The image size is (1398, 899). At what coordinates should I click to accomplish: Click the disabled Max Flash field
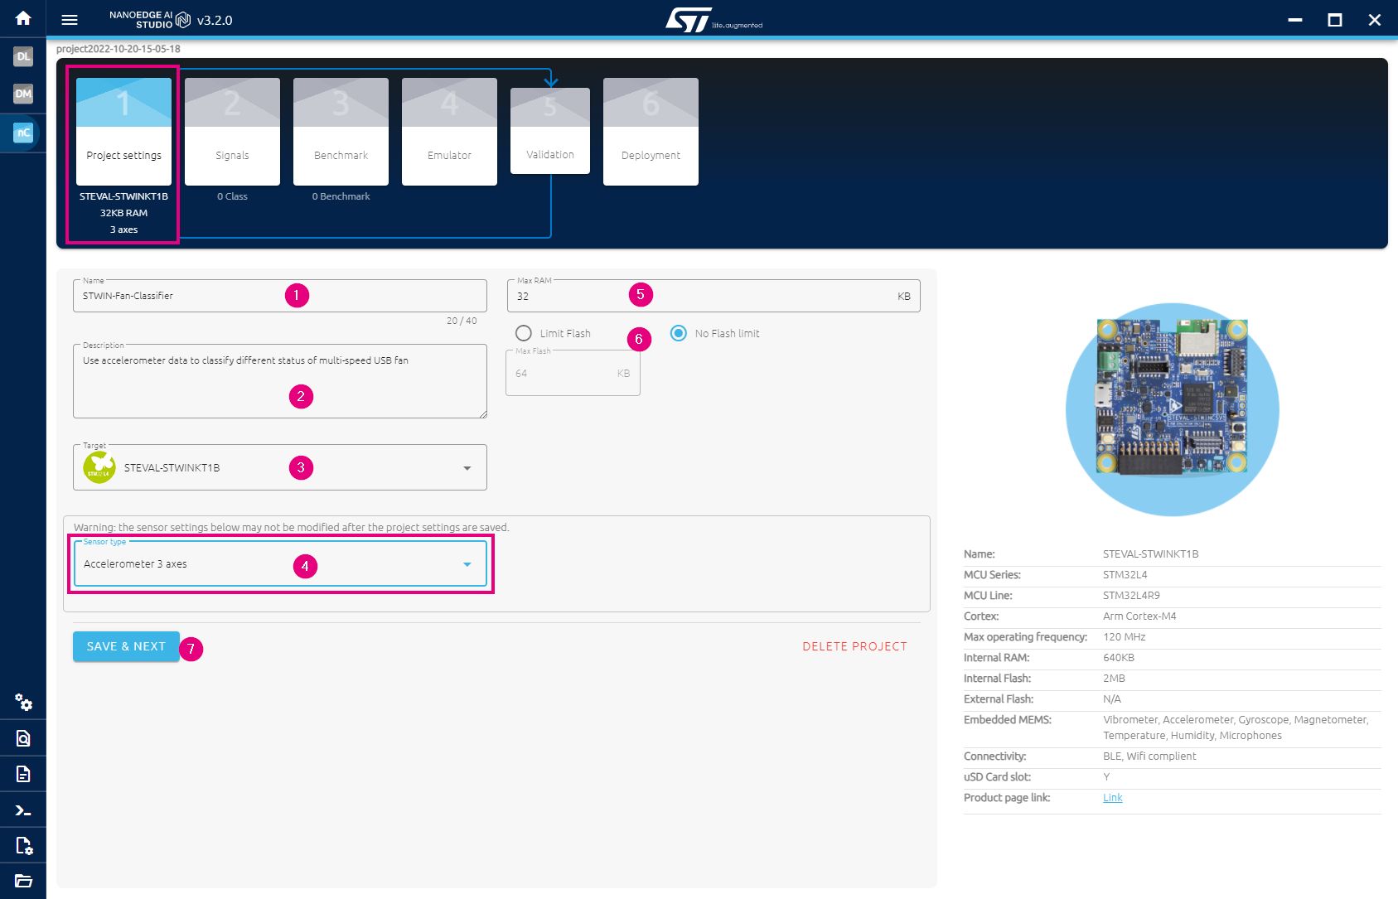coord(573,373)
